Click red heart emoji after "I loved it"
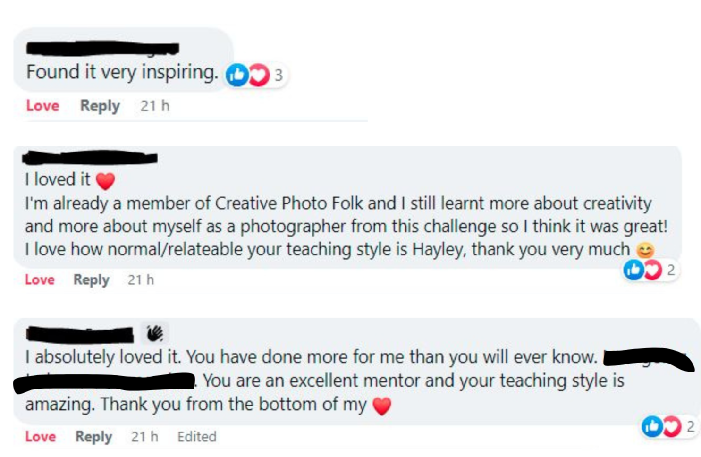The width and height of the screenshot is (701, 457). pos(105,181)
